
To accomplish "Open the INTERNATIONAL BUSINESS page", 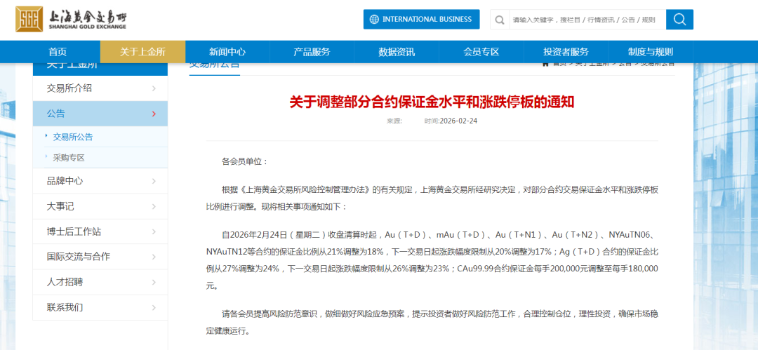I will pos(422,20).
